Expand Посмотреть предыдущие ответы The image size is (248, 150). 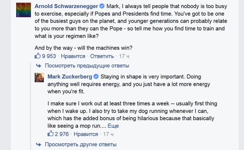(87, 66)
